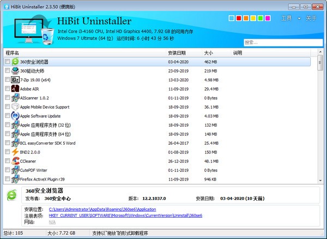
Task: Click the 360驱动大师 icon
Action: pyautogui.click(x=15, y=71)
